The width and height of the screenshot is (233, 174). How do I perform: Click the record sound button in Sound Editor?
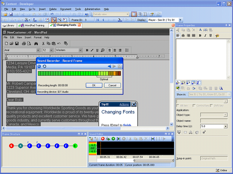[103, 138]
